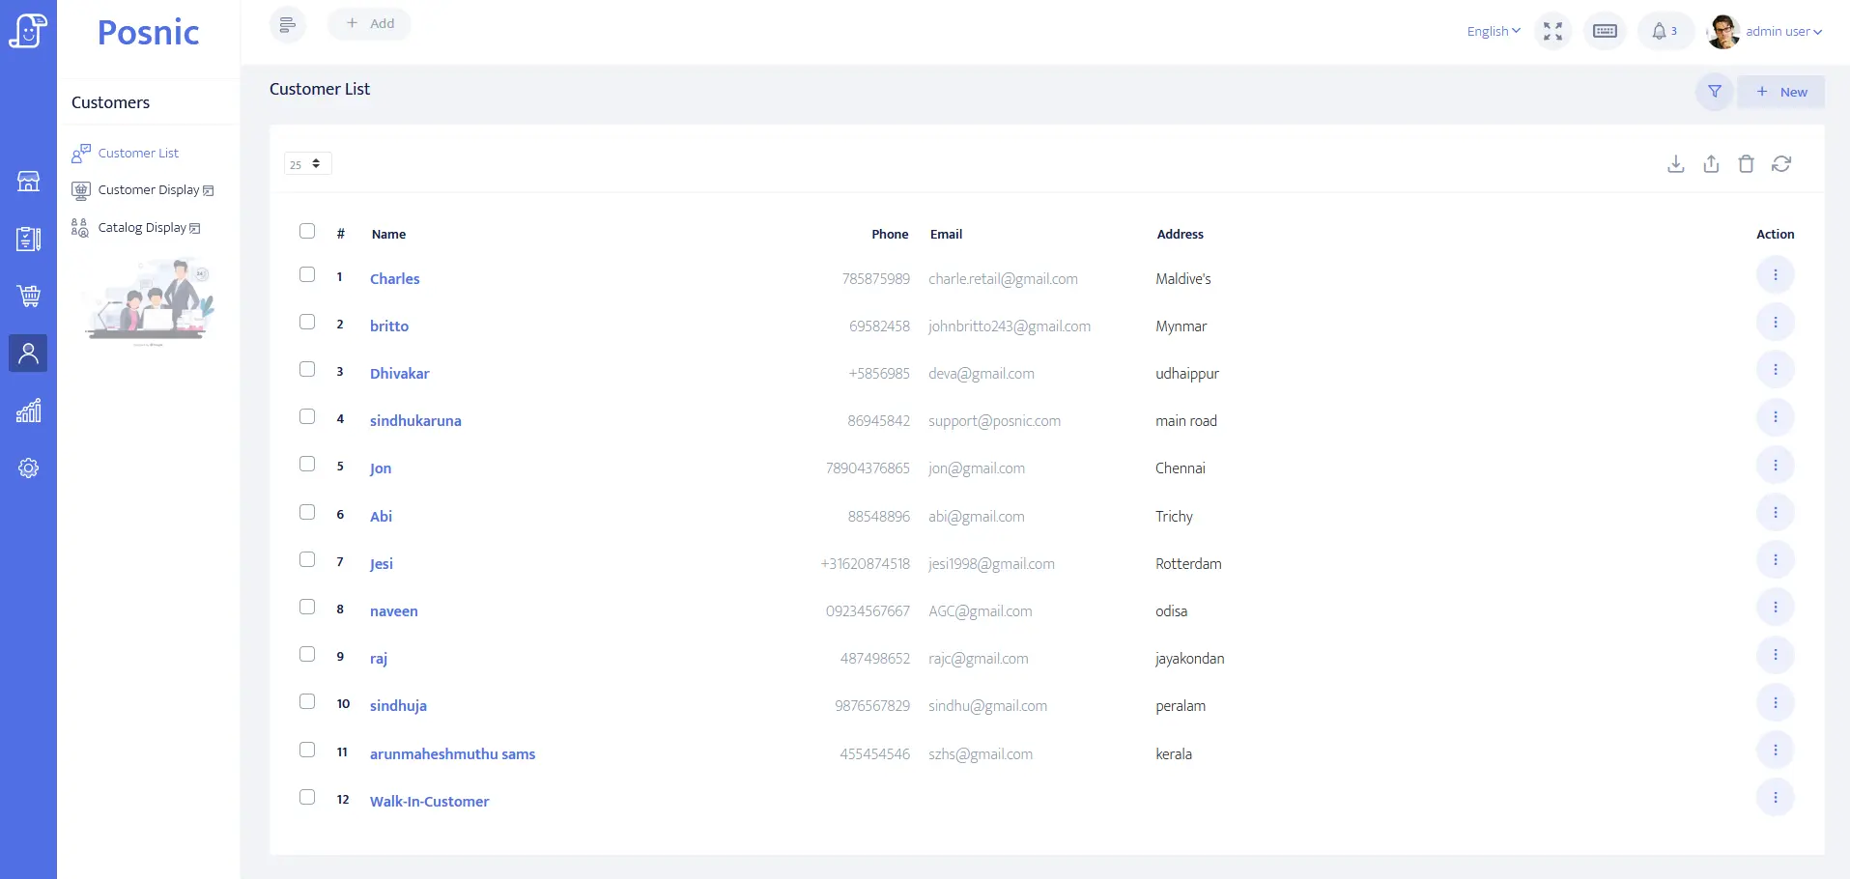This screenshot has width=1850, height=879.
Task: Open action menu for the Jesi row
Action: [1775, 560]
